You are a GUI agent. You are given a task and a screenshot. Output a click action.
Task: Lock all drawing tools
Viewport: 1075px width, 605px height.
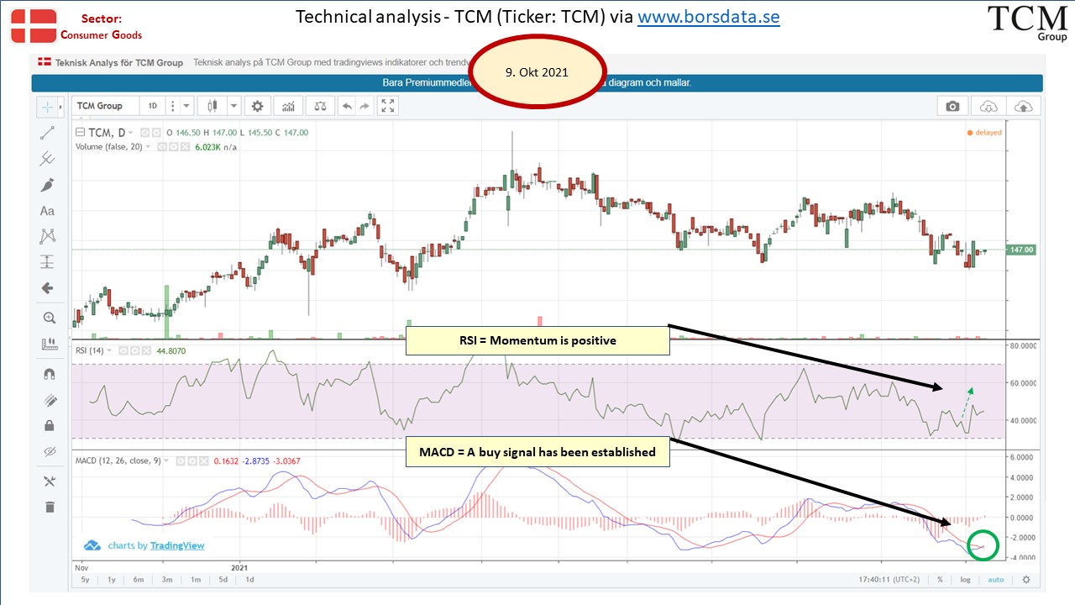(48, 425)
